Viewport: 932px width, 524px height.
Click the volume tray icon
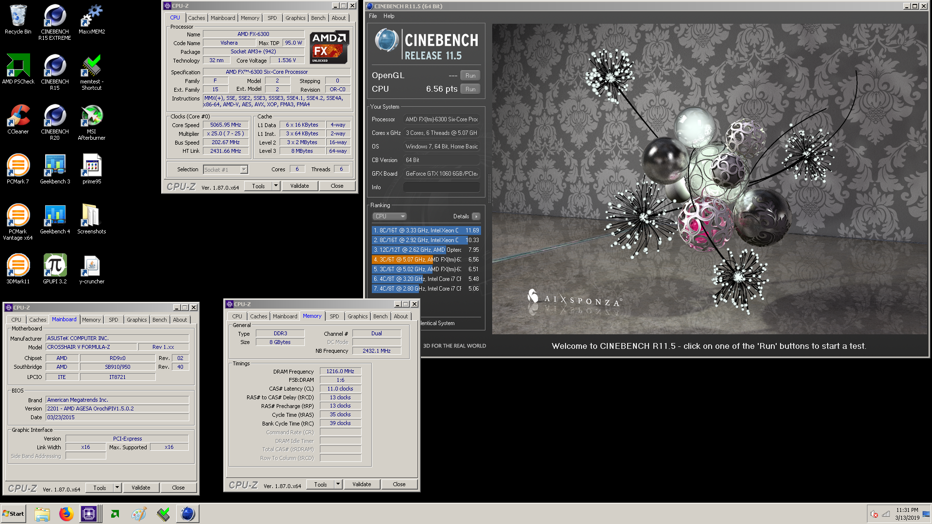(x=874, y=514)
